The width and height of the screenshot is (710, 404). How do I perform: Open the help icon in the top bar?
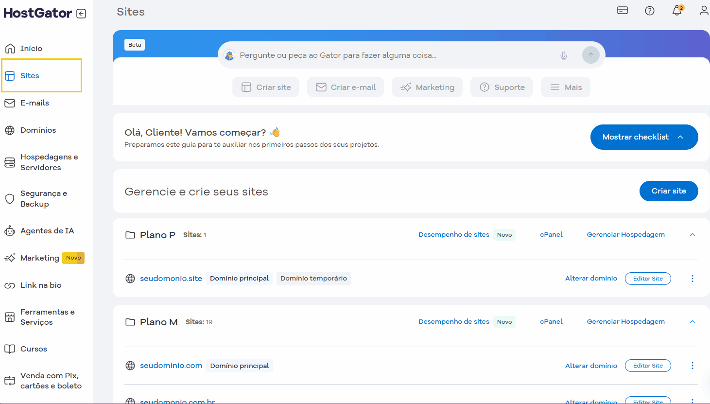(x=650, y=10)
